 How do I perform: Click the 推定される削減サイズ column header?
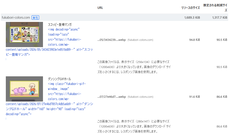[x=215, y=8]
